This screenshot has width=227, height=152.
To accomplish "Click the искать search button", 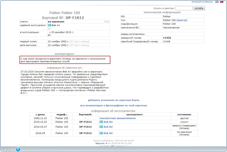I will click(x=199, y=8).
